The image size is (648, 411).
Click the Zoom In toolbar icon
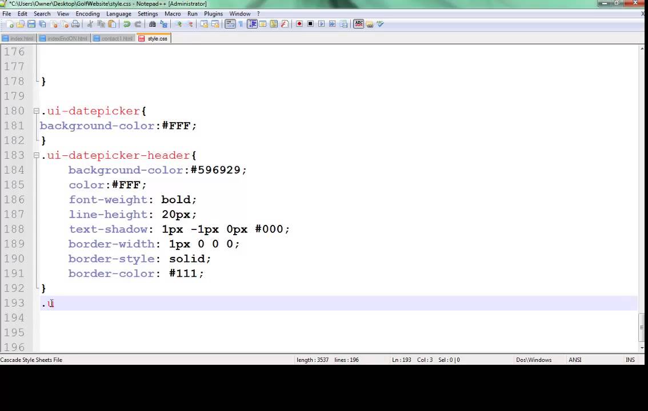178,25
